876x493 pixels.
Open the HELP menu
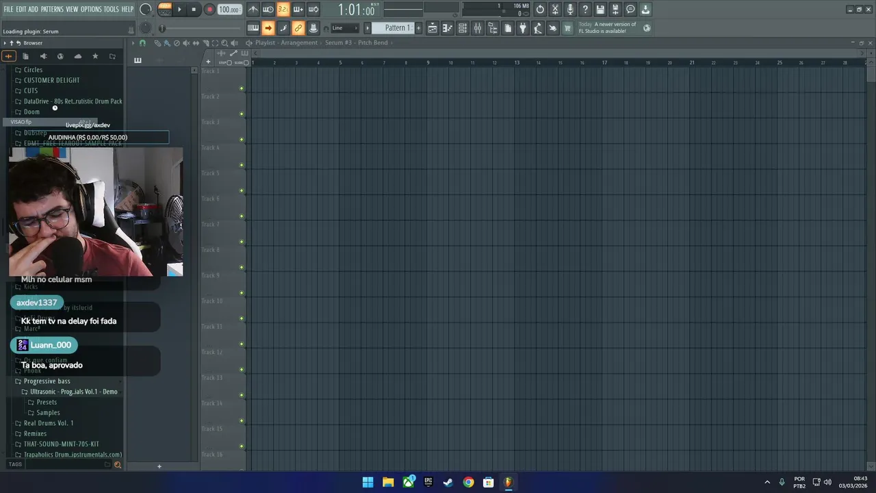tap(128, 9)
